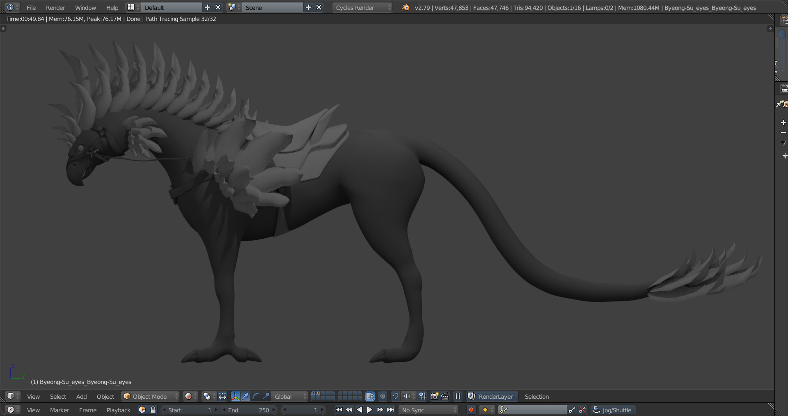The height and width of the screenshot is (416, 788).
Task: Click the OpenGL render camera icon
Action: tap(434, 396)
